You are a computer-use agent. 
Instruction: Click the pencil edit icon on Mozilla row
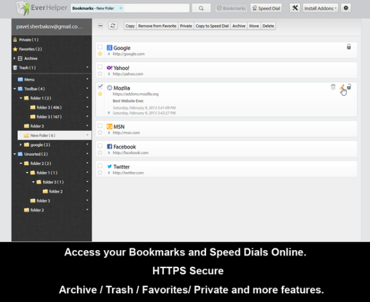click(342, 87)
